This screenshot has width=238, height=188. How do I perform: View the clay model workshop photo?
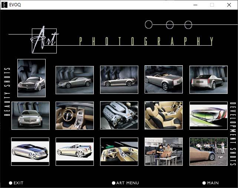point(163,152)
